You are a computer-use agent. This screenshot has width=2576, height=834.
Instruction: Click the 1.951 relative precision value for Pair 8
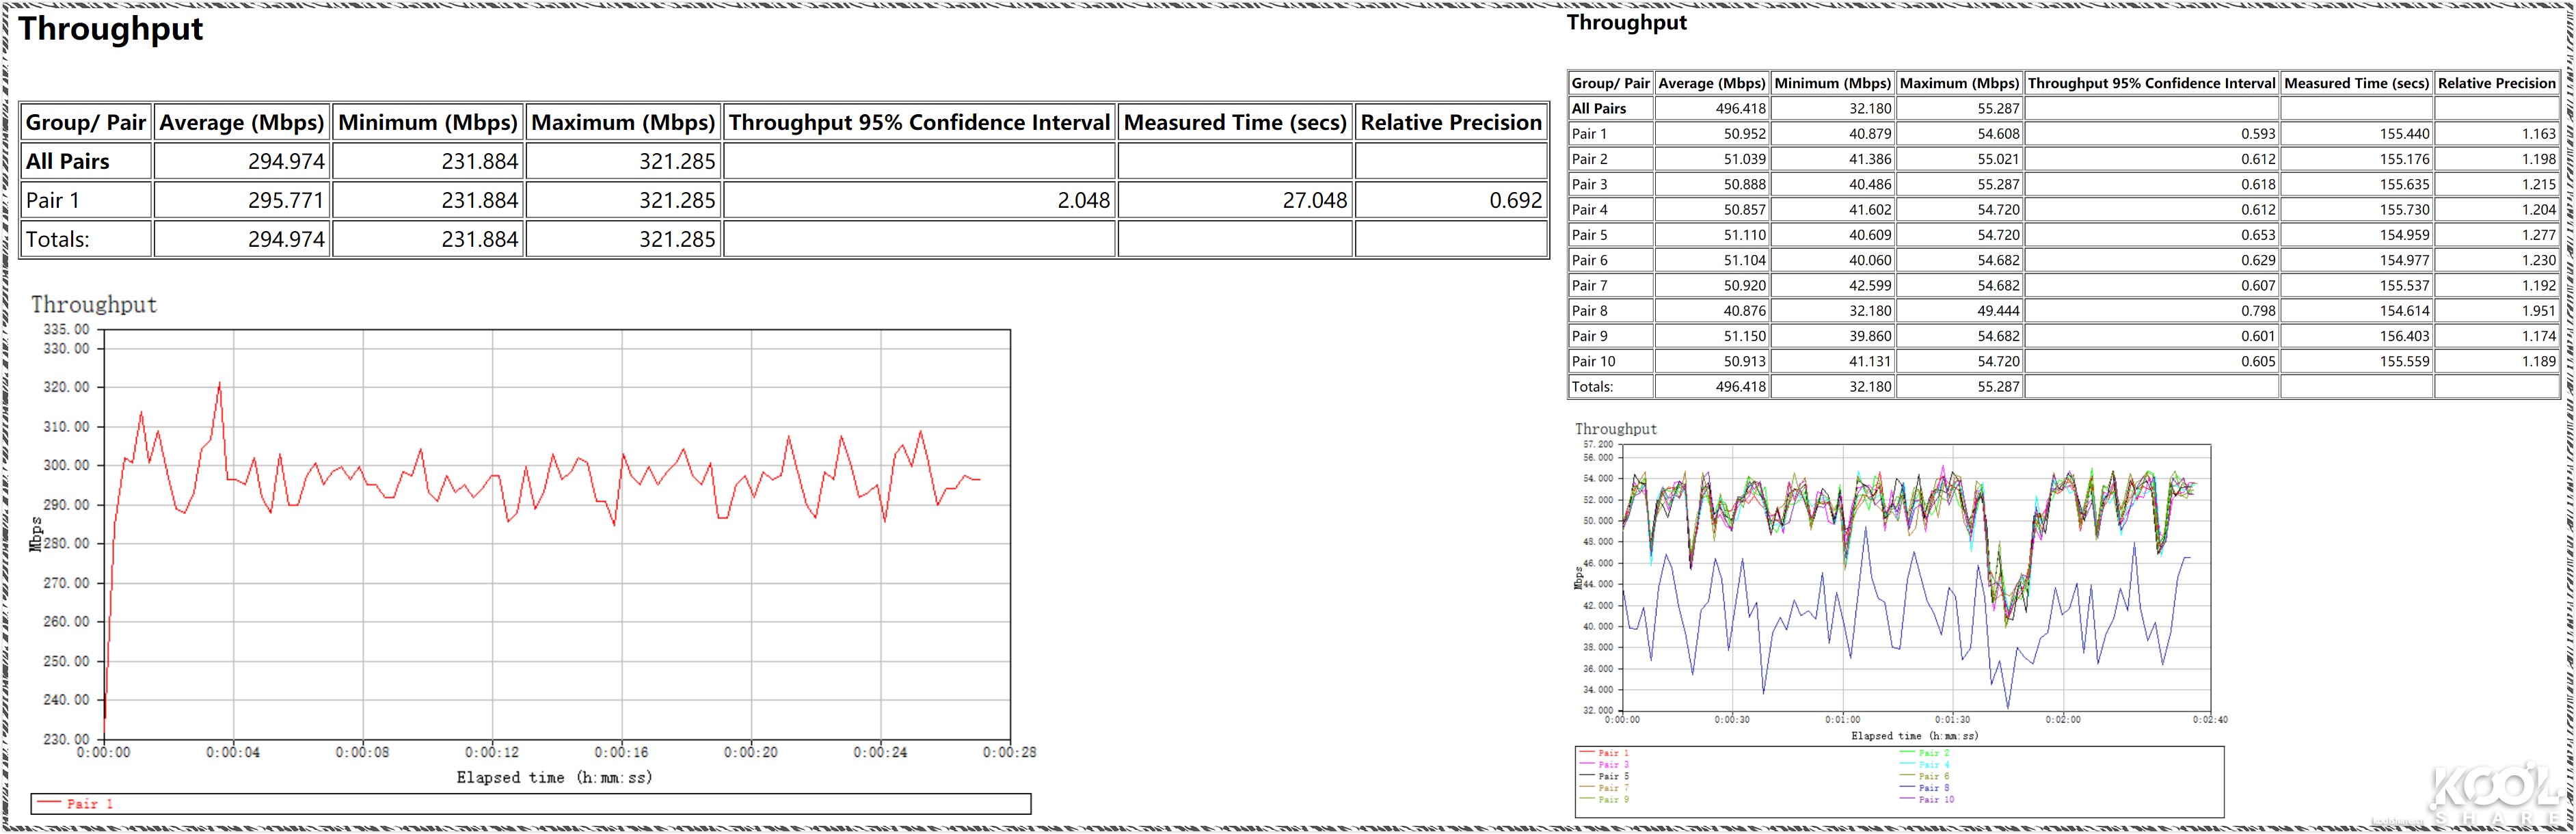(x=2538, y=311)
